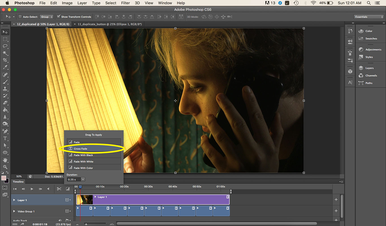This screenshot has height=226, width=386.
Task: Click the Render Video arrow icon
Action: (x=22, y=224)
